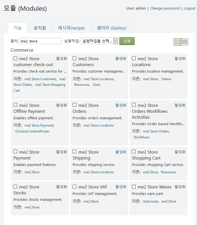Select me2 Store Payment checkbox
This screenshot has width=197, height=225.
pyautogui.click(x=15, y=152)
